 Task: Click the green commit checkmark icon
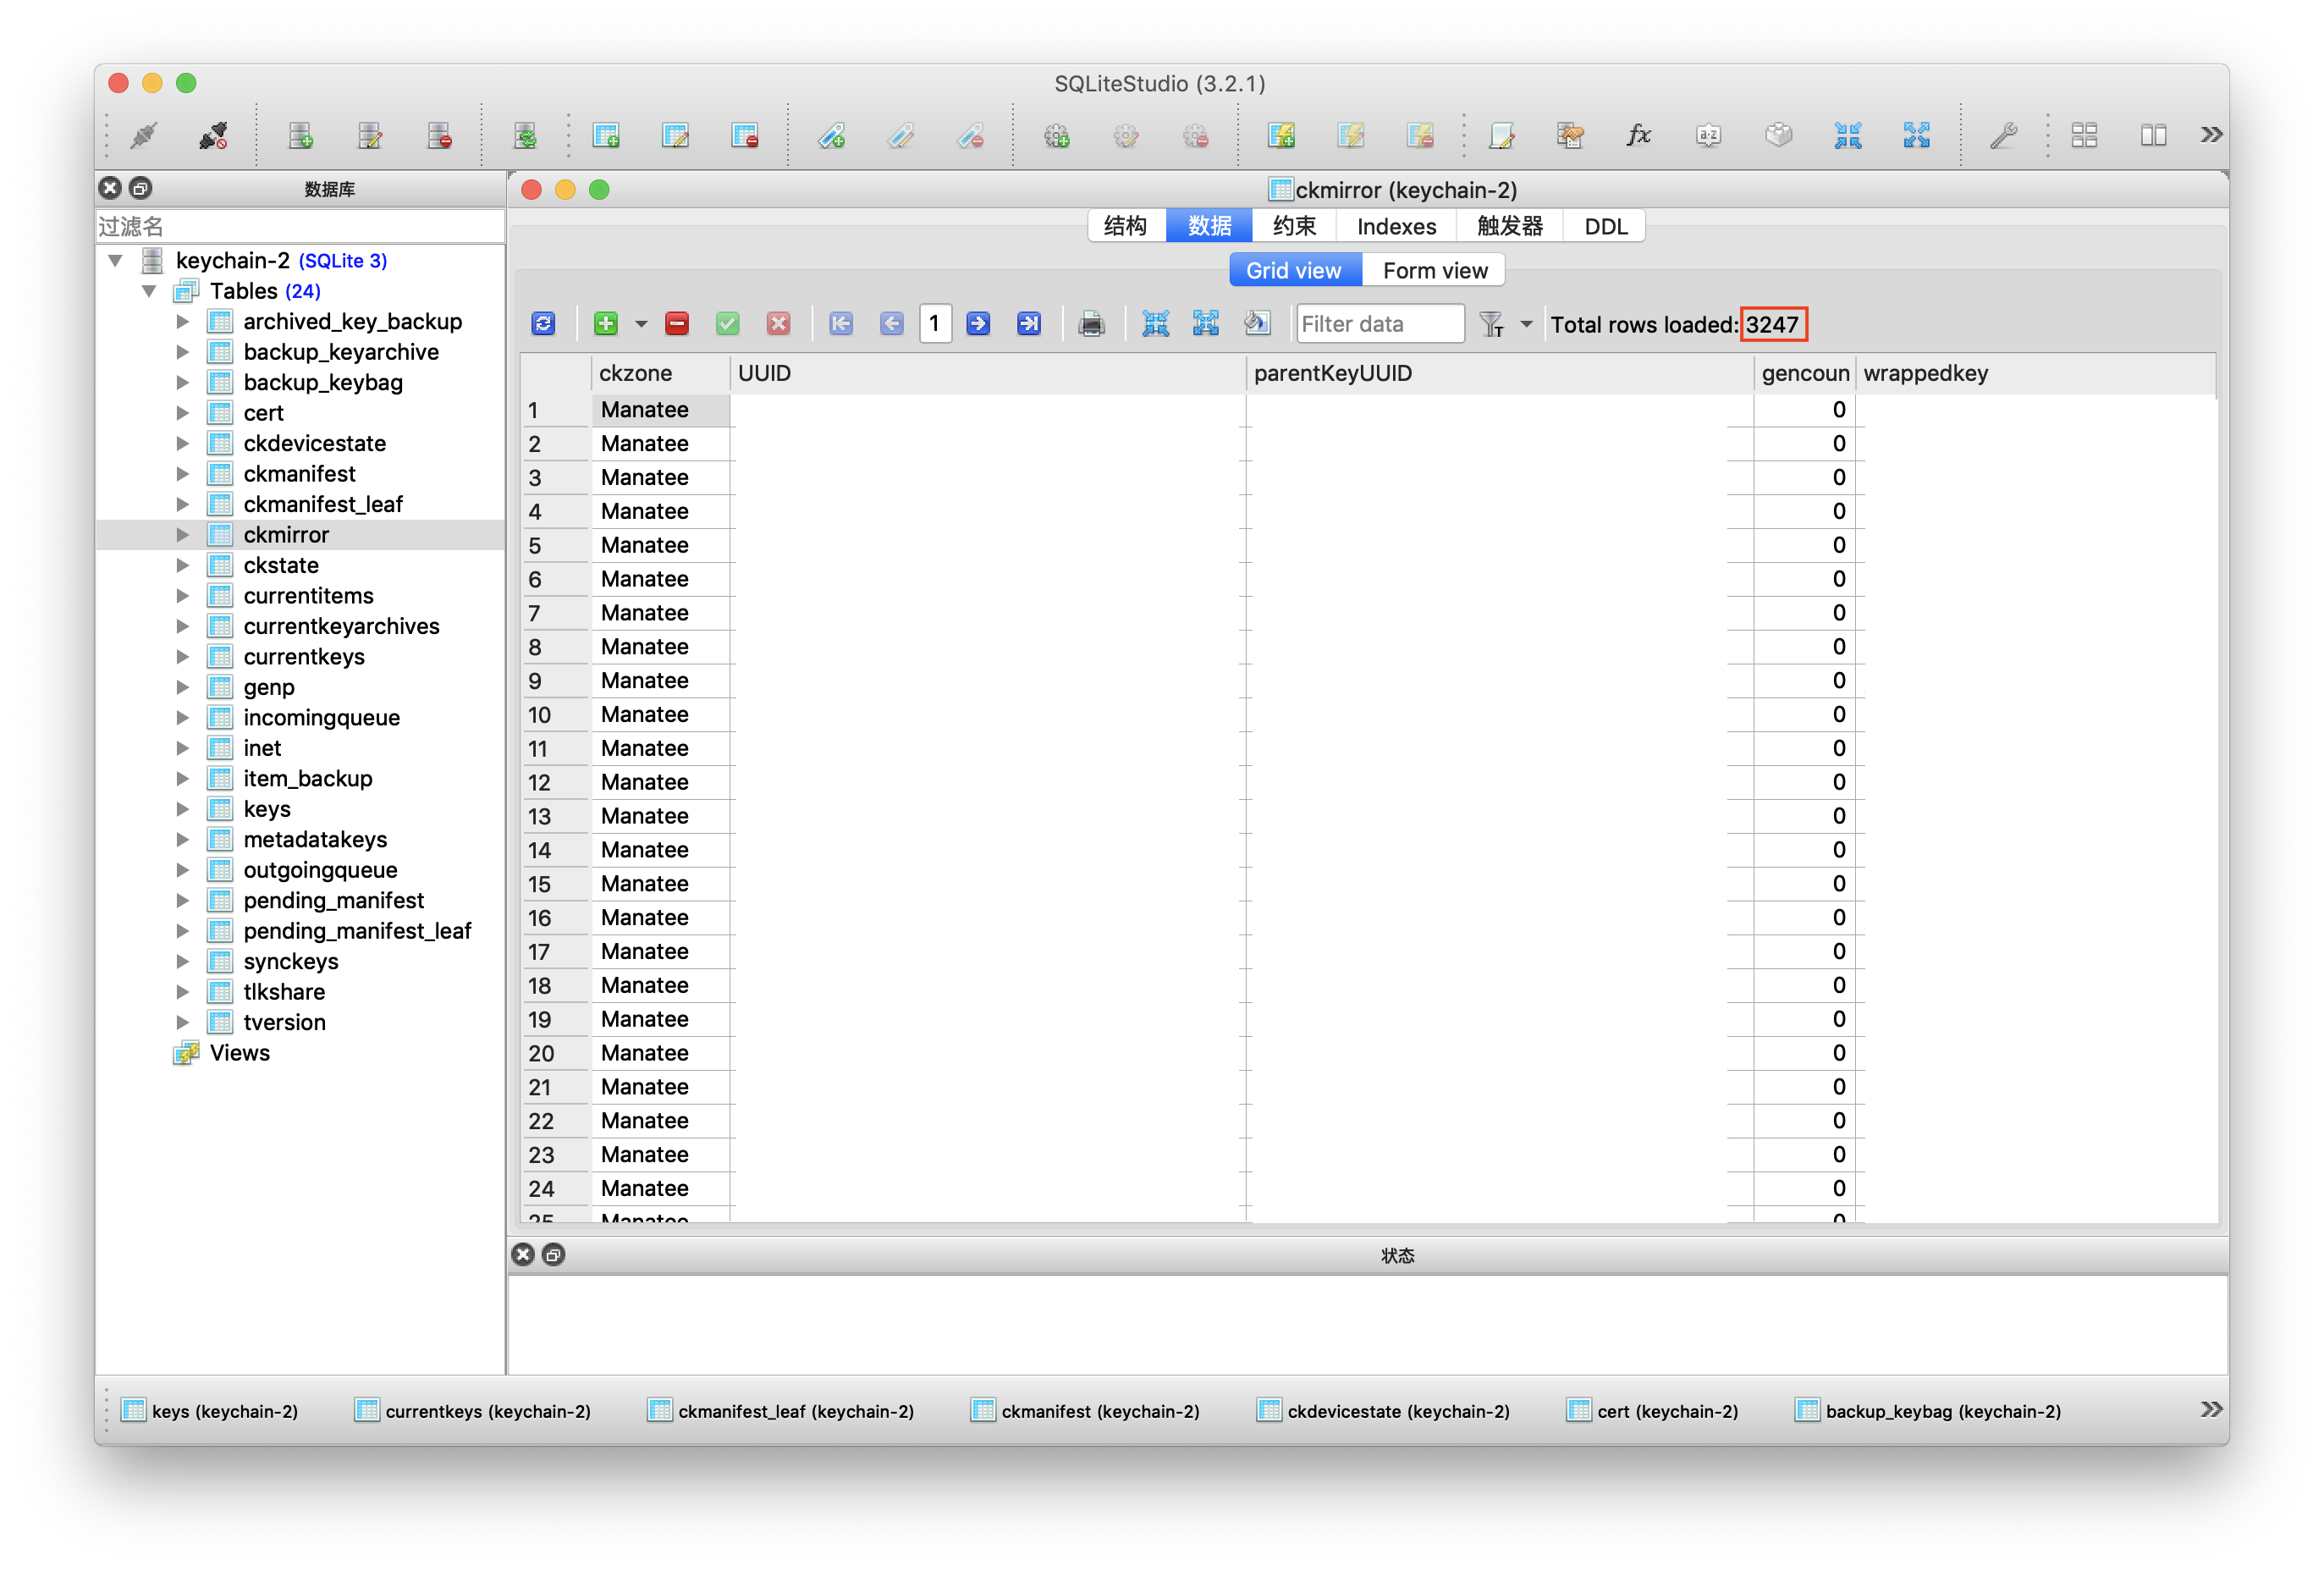pos(728,324)
